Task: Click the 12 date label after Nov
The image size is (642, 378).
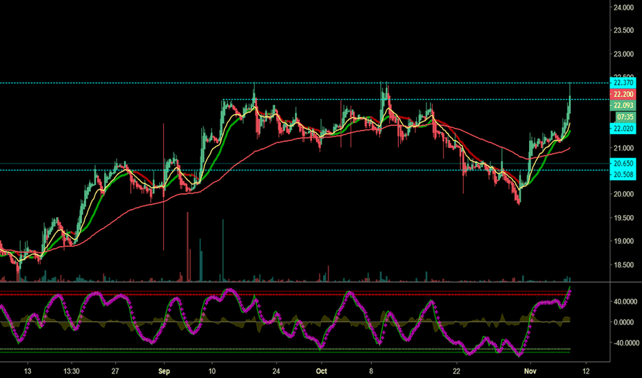Action: (586, 371)
